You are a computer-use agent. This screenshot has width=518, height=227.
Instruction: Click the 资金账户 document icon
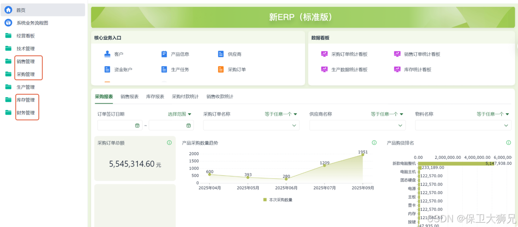tap(107, 69)
